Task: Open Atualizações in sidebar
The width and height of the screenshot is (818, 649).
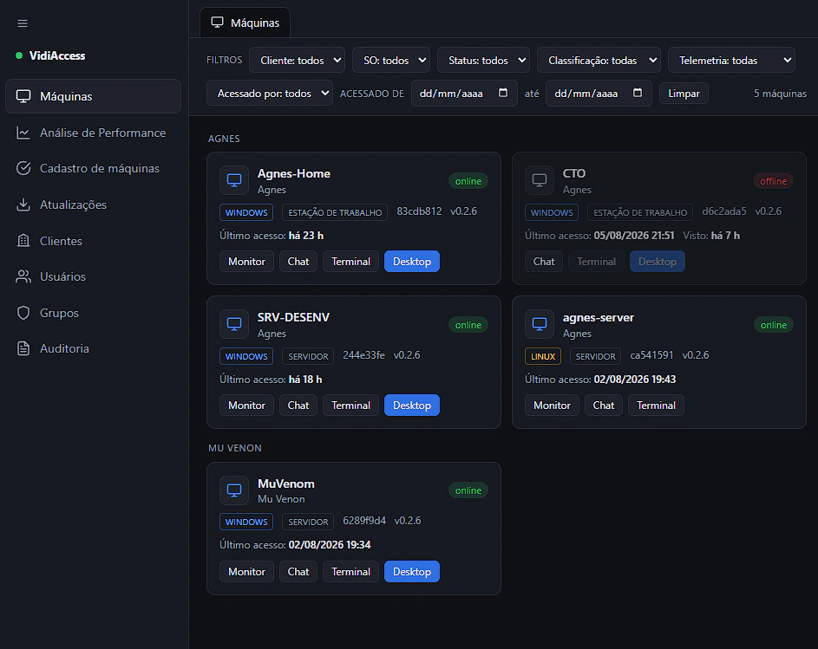Action: 94,204
